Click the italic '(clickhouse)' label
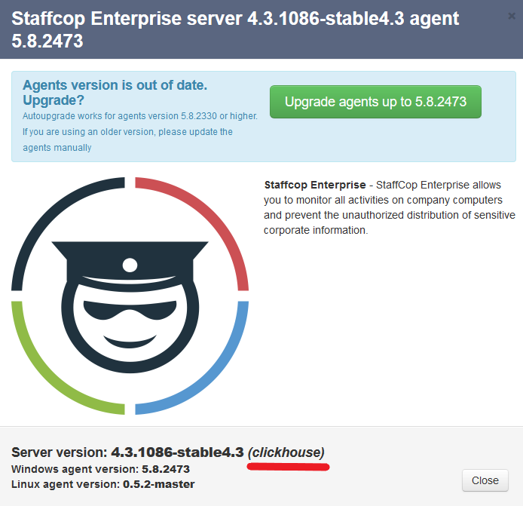The width and height of the screenshot is (523, 506). pos(286,452)
